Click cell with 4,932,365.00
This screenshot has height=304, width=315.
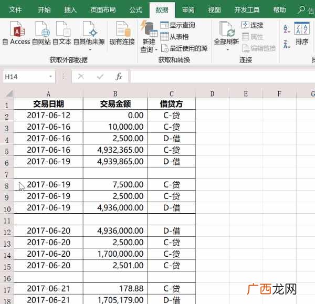click(x=115, y=150)
